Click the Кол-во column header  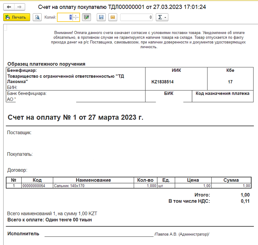pyautogui.click(x=145, y=180)
